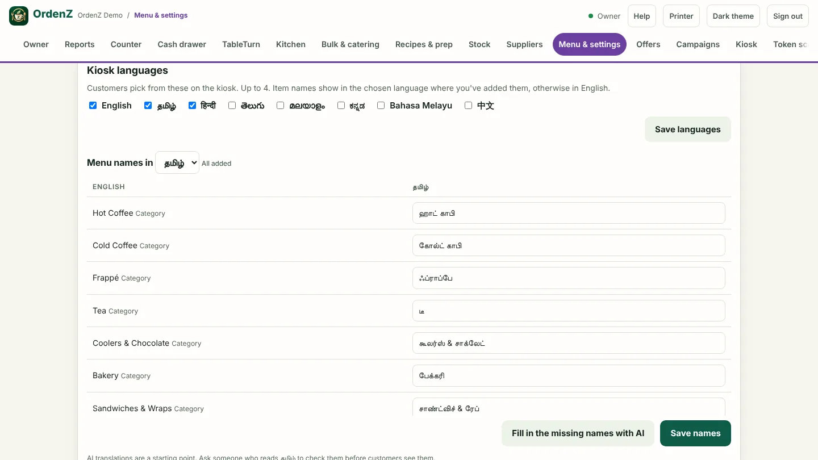Click the Tea category translation field

click(569, 311)
